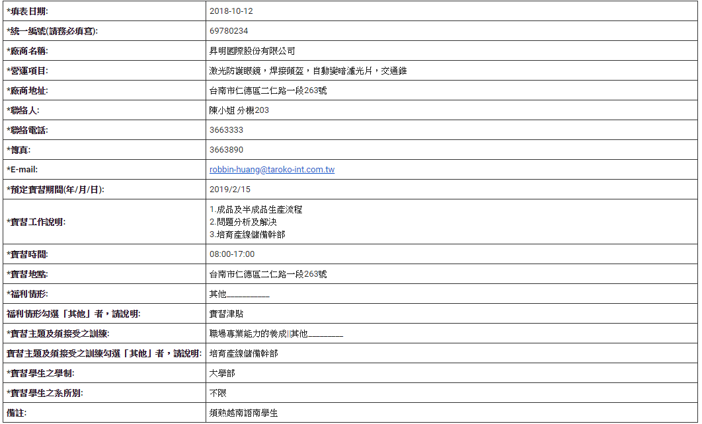
Task: Click the 實習主題及須接受之訓練勾選「其他」者 label
Action: click(104, 353)
